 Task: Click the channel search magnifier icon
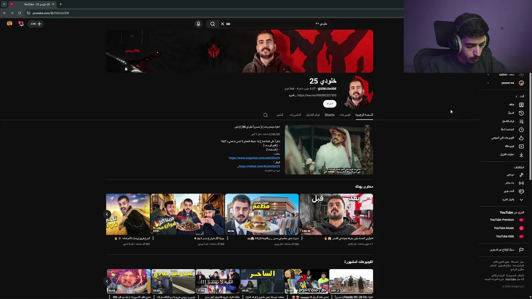(x=266, y=115)
